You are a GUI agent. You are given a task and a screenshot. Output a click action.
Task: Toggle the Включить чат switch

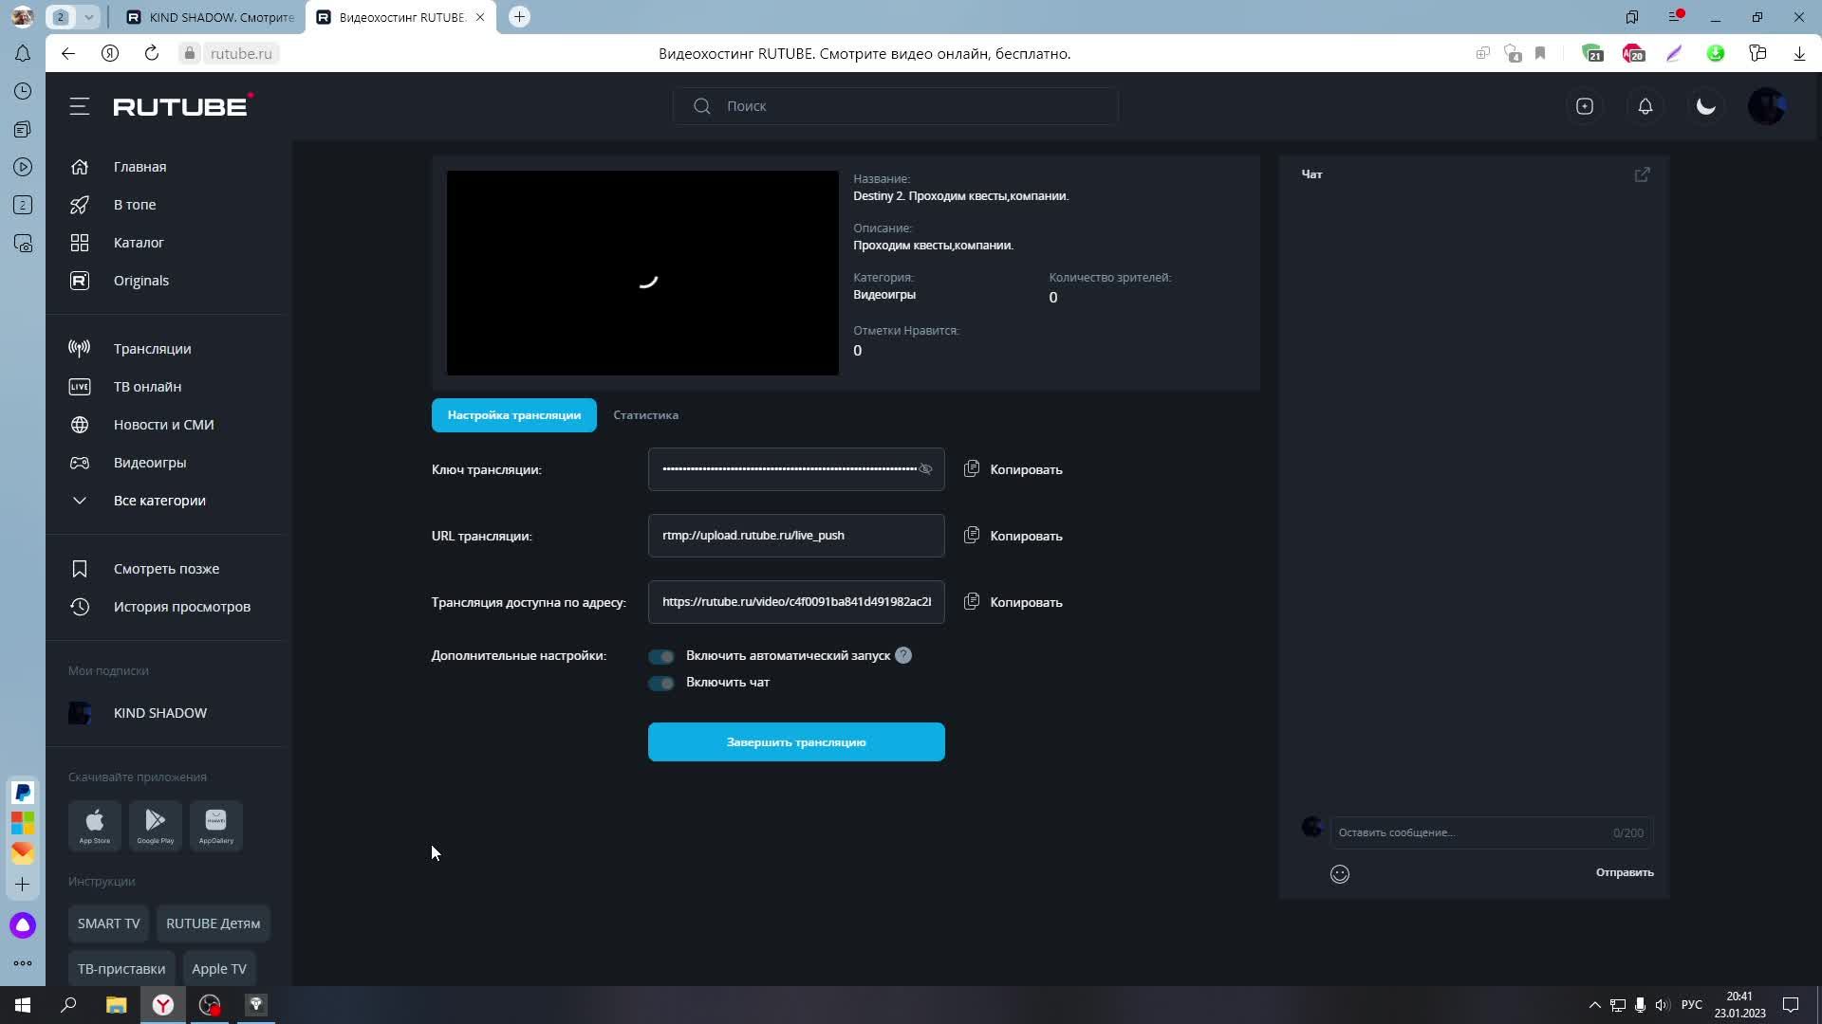pyautogui.click(x=661, y=683)
